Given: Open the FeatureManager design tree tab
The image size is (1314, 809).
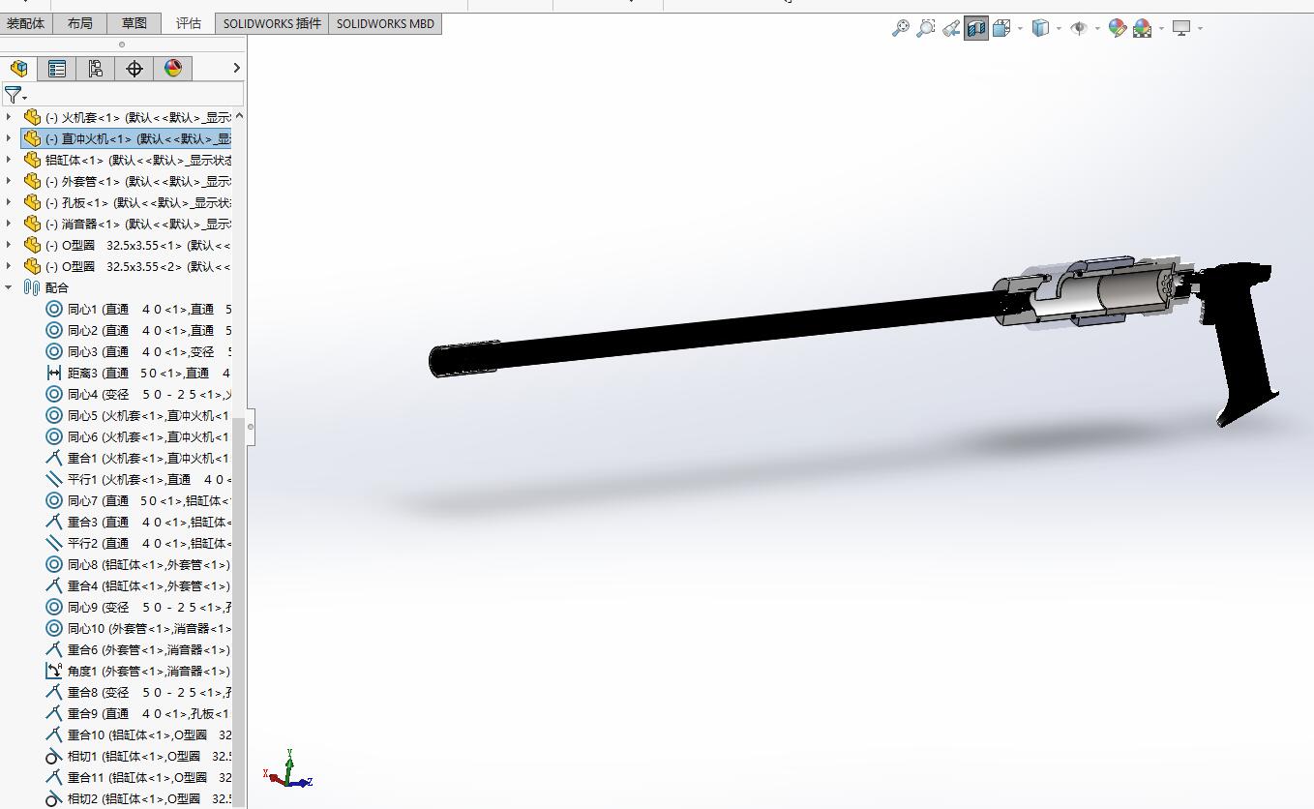Looking at the screenshot, I should (19, 68).
